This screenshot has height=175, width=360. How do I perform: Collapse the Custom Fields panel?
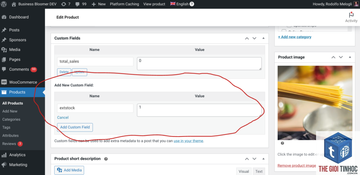coord(264,38)
